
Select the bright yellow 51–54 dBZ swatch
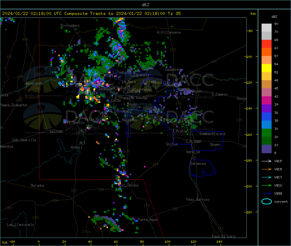tap(266, 68)
